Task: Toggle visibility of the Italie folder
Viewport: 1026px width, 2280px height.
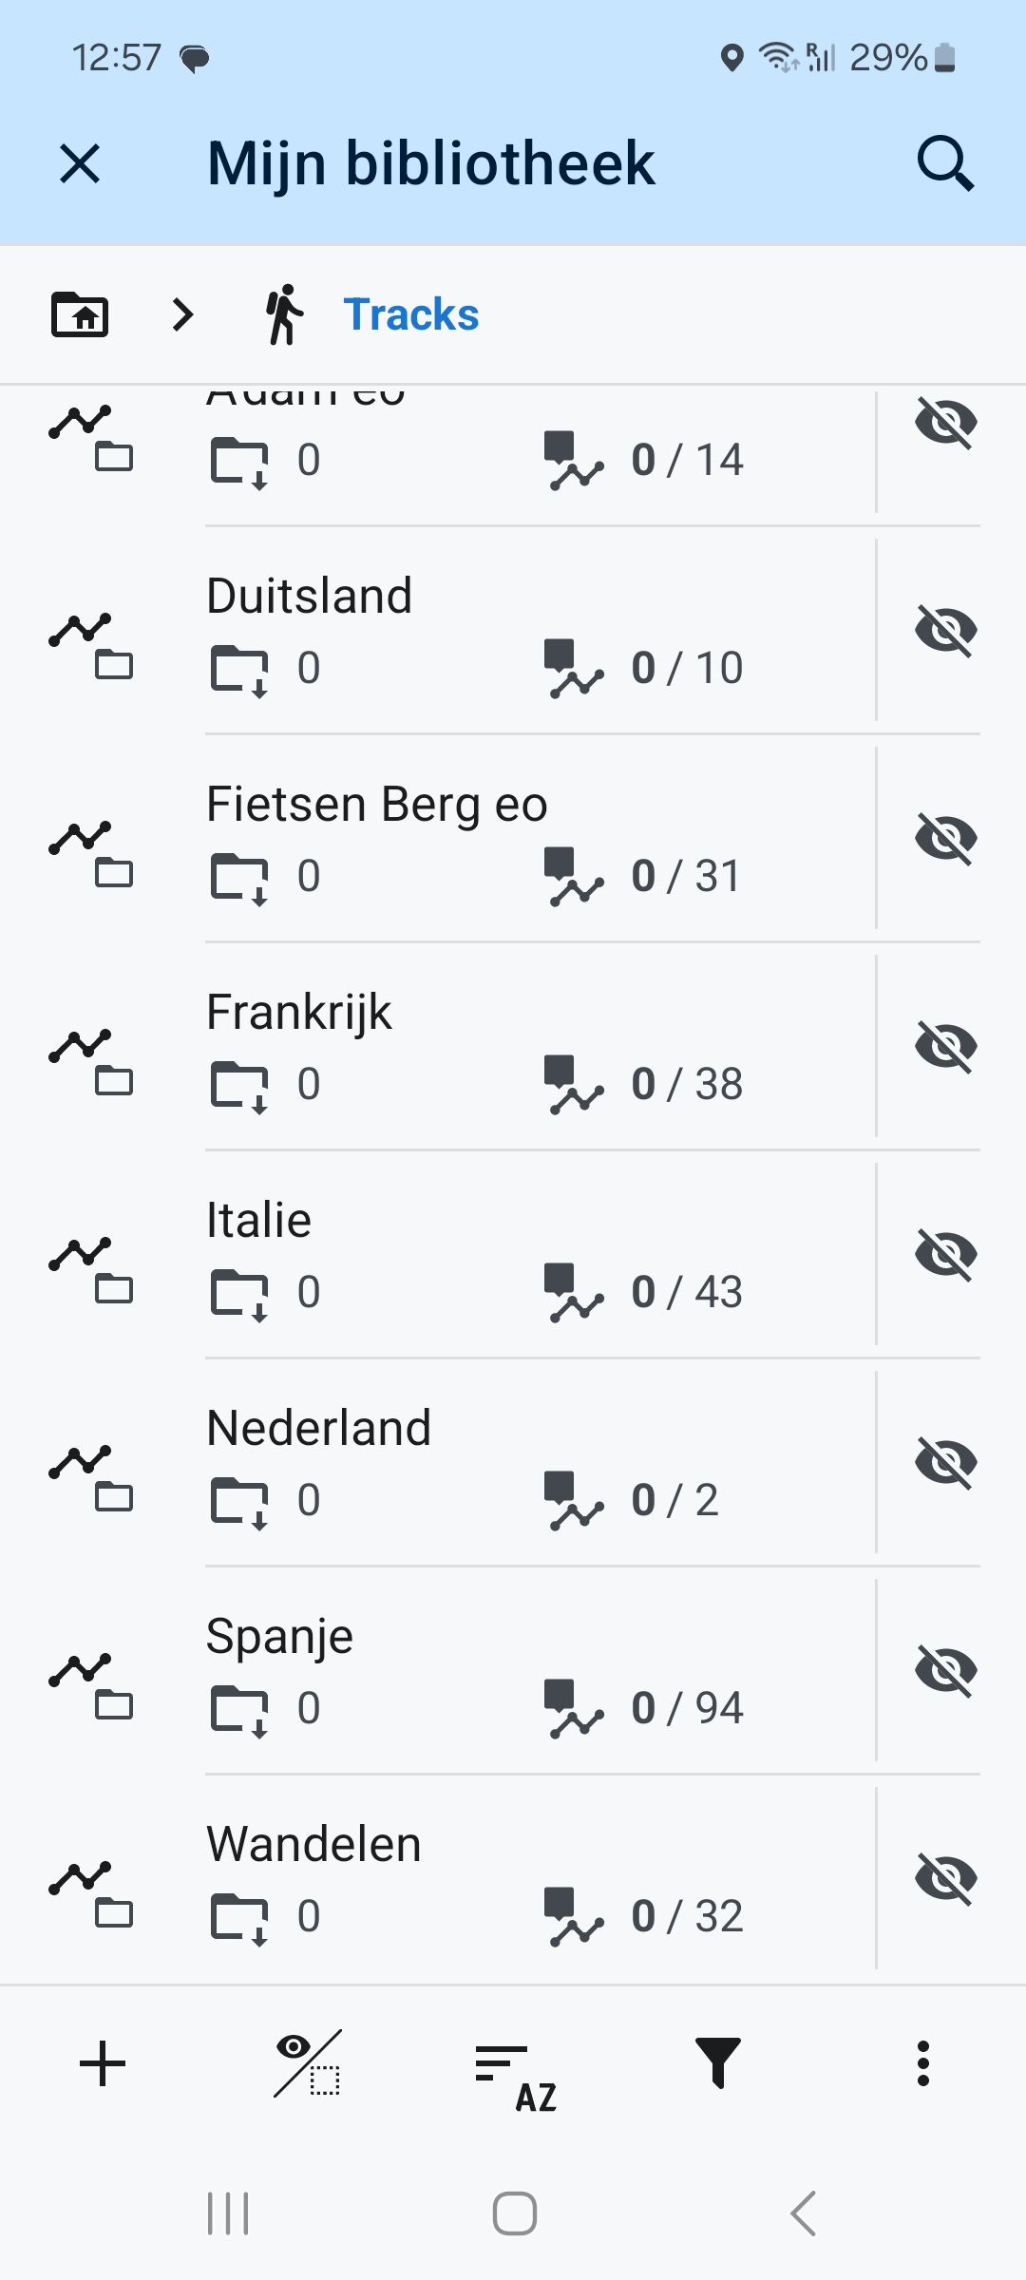Action: (945, 1254)
